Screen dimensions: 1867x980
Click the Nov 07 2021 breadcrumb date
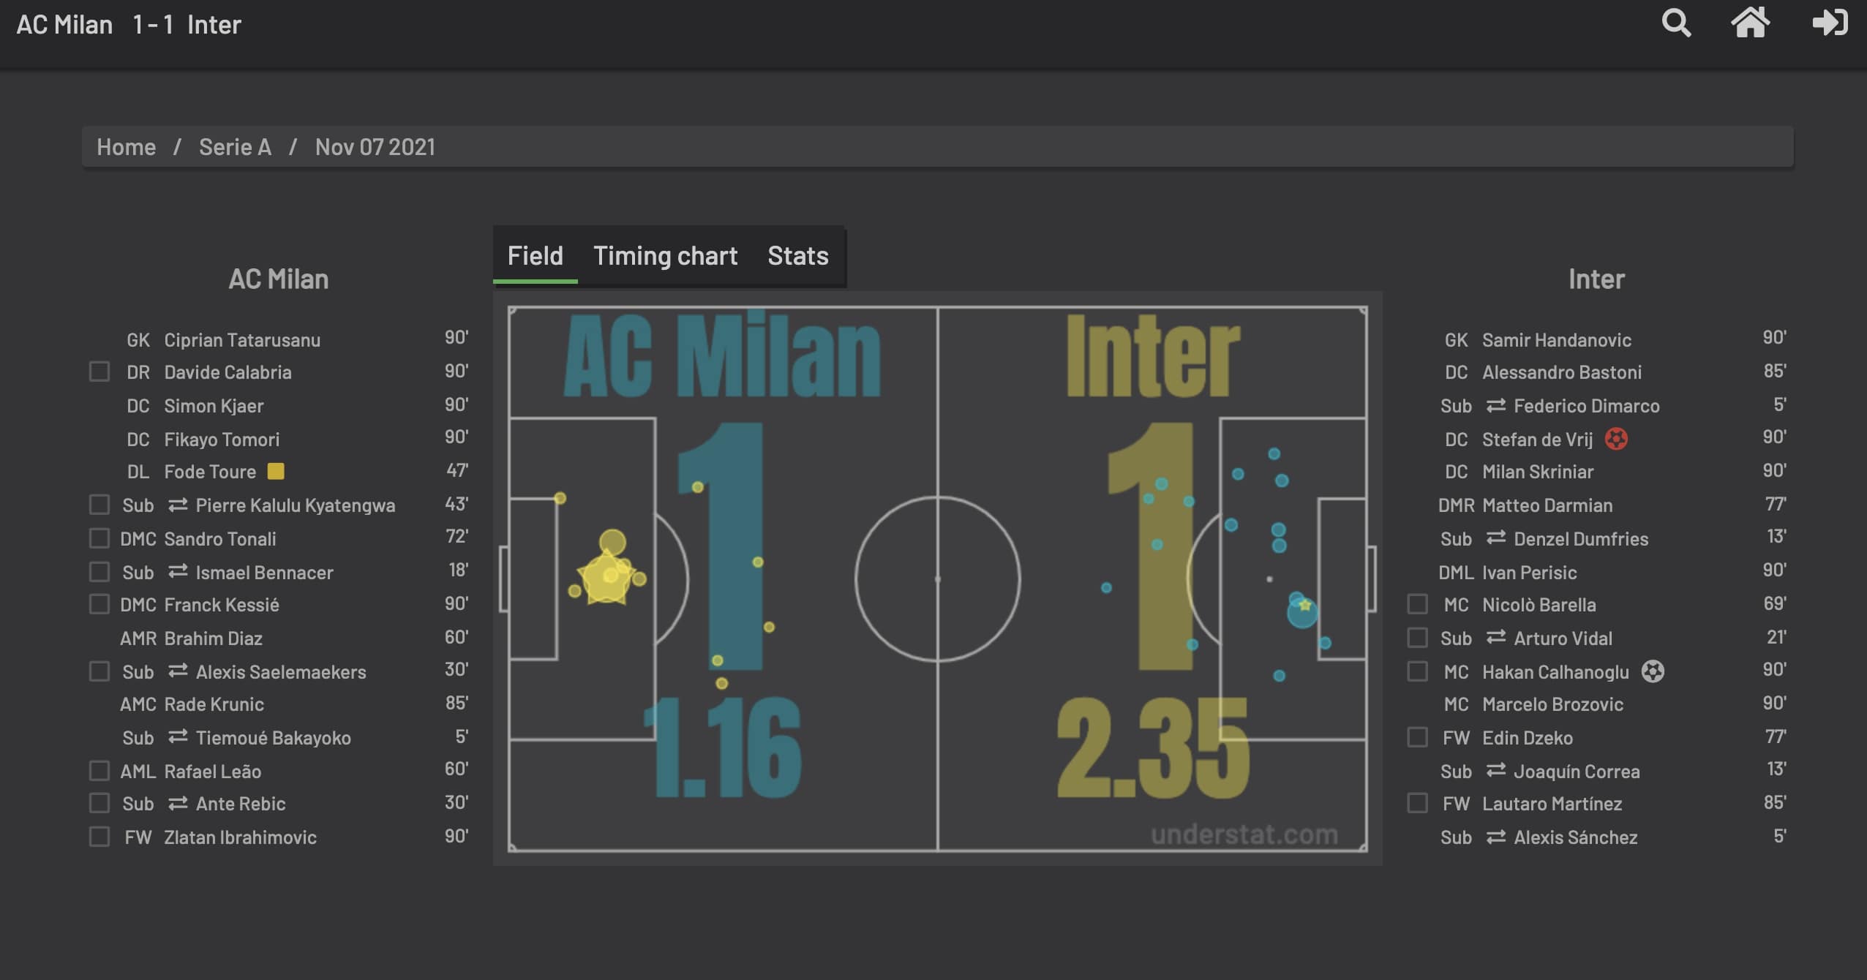tap(375, 146)
